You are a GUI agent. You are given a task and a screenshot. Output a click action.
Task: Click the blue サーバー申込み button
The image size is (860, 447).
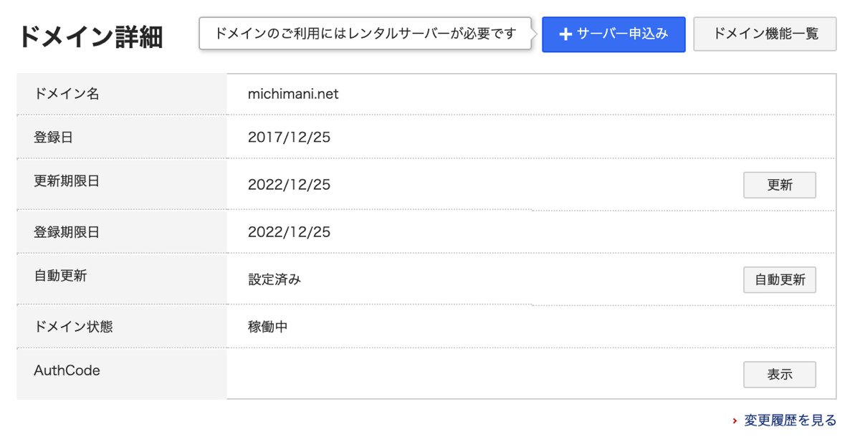(x=613, y=34)
